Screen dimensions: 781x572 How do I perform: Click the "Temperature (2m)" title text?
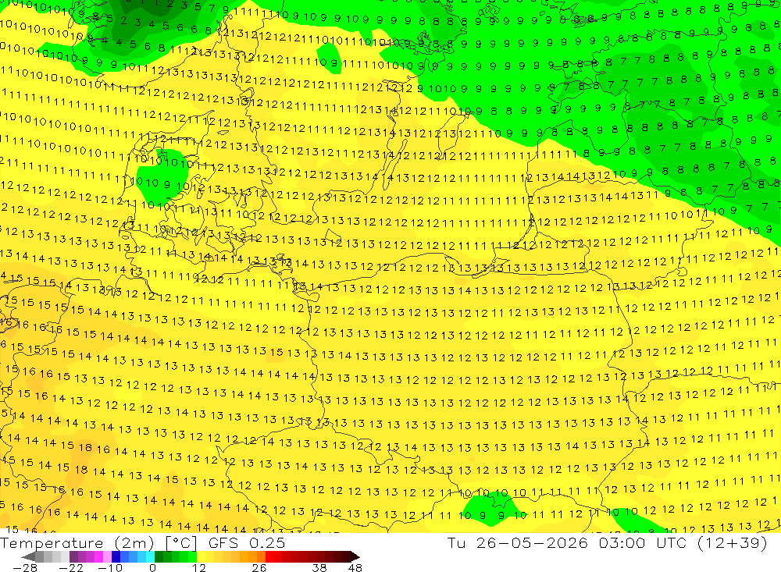(77, 543)
